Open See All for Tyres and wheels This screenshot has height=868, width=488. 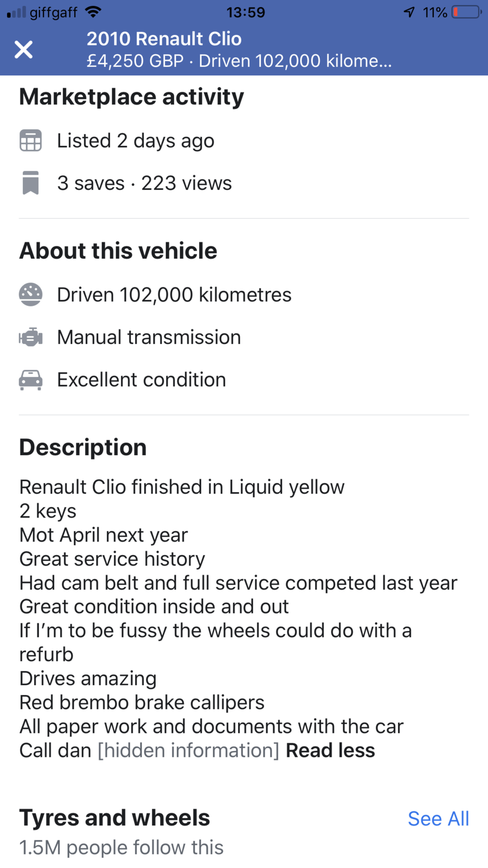438,819
